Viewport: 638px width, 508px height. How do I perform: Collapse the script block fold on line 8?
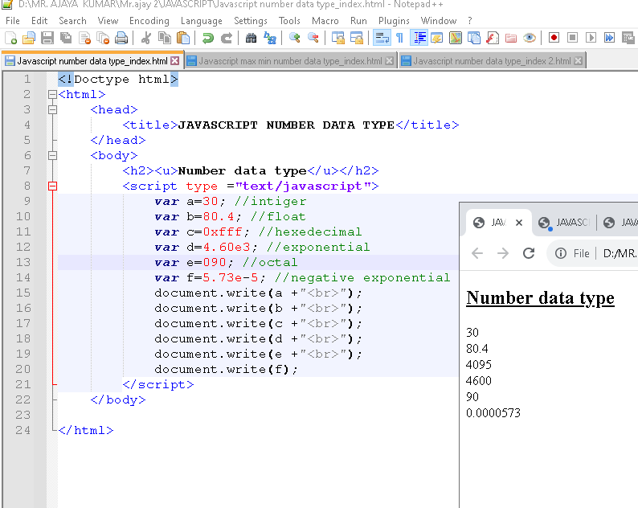point(53,186)
